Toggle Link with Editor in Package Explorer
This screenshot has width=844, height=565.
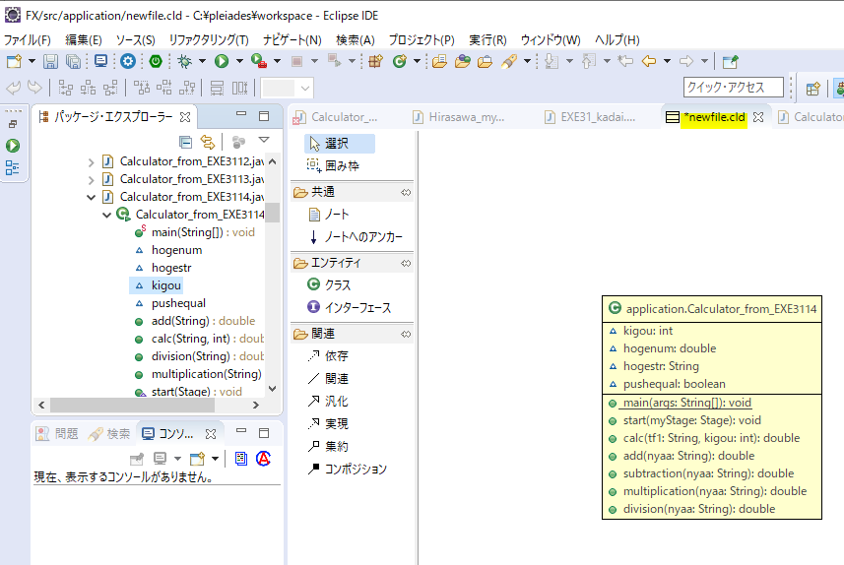(207, 142)
